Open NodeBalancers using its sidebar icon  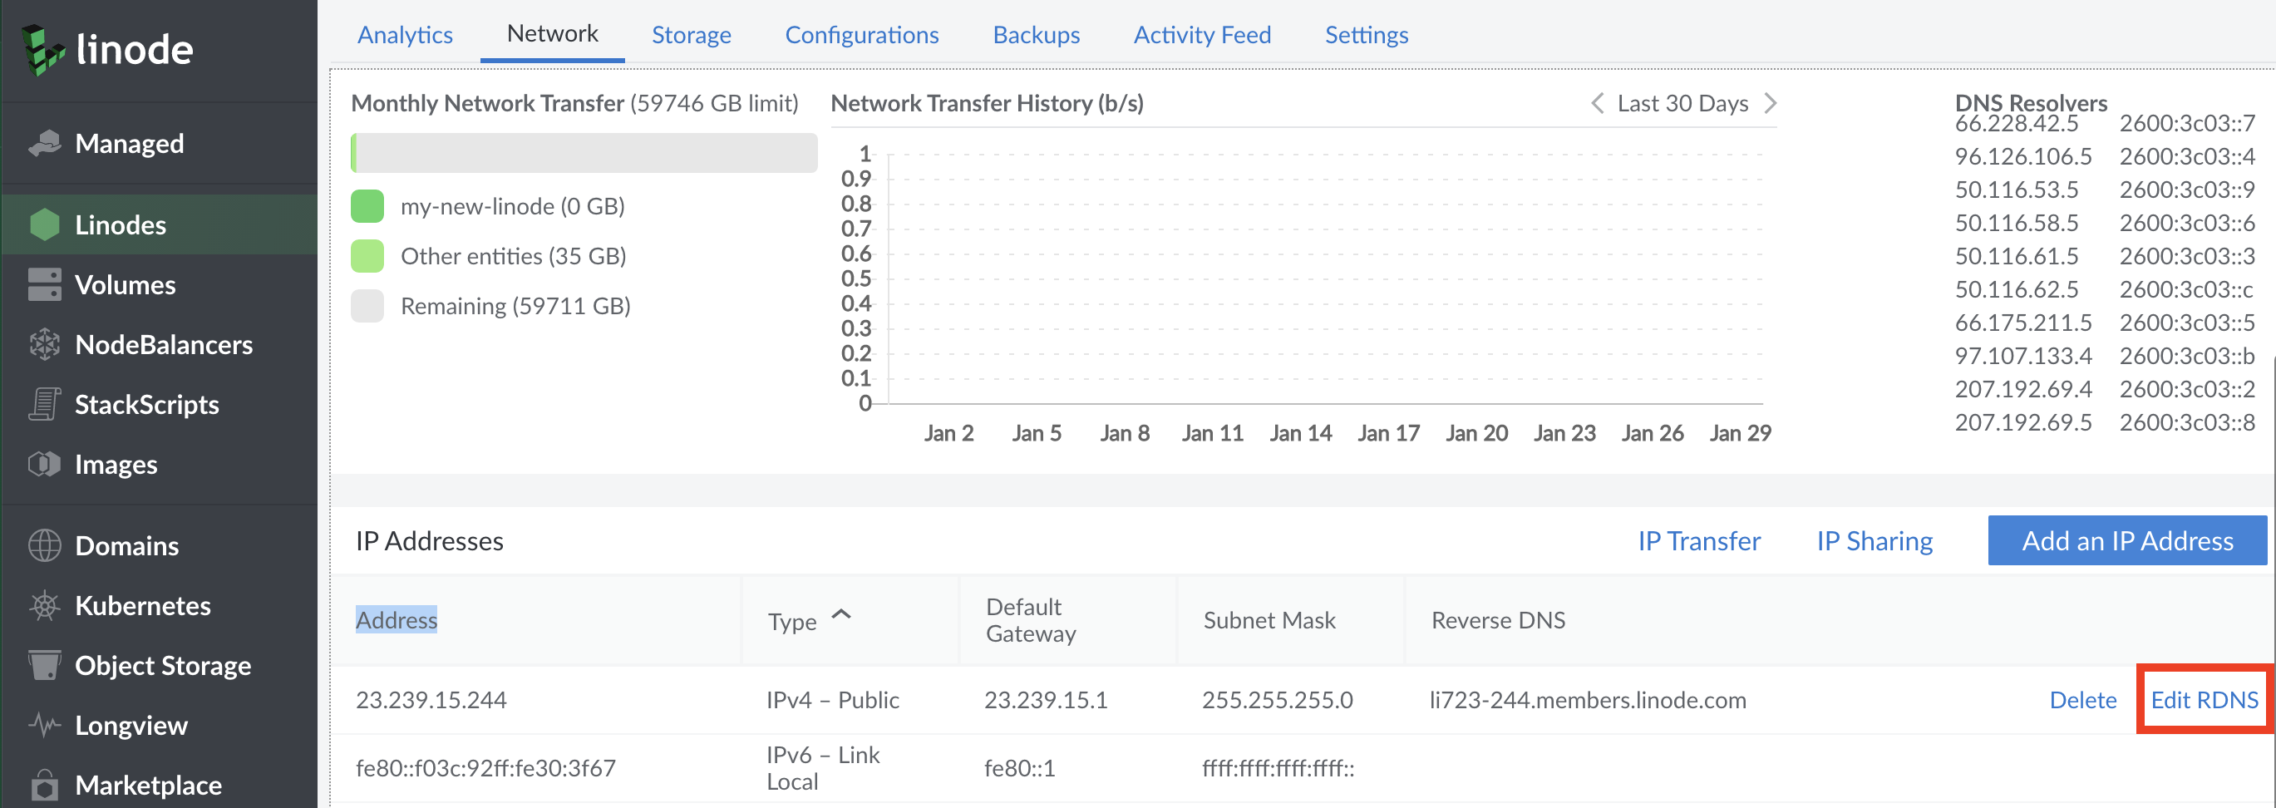tap(43, 345)
